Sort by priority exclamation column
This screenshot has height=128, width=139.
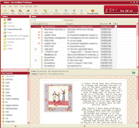(32, 24)
